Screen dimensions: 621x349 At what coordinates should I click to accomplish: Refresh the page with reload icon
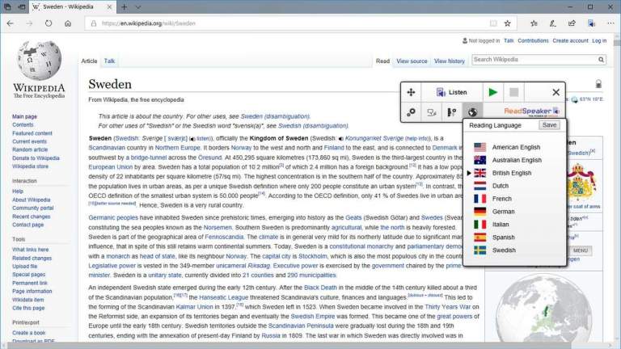(49, 23)
